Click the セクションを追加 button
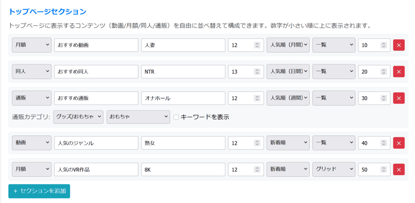Screen dimensions: 415x203 click(39, 191)
